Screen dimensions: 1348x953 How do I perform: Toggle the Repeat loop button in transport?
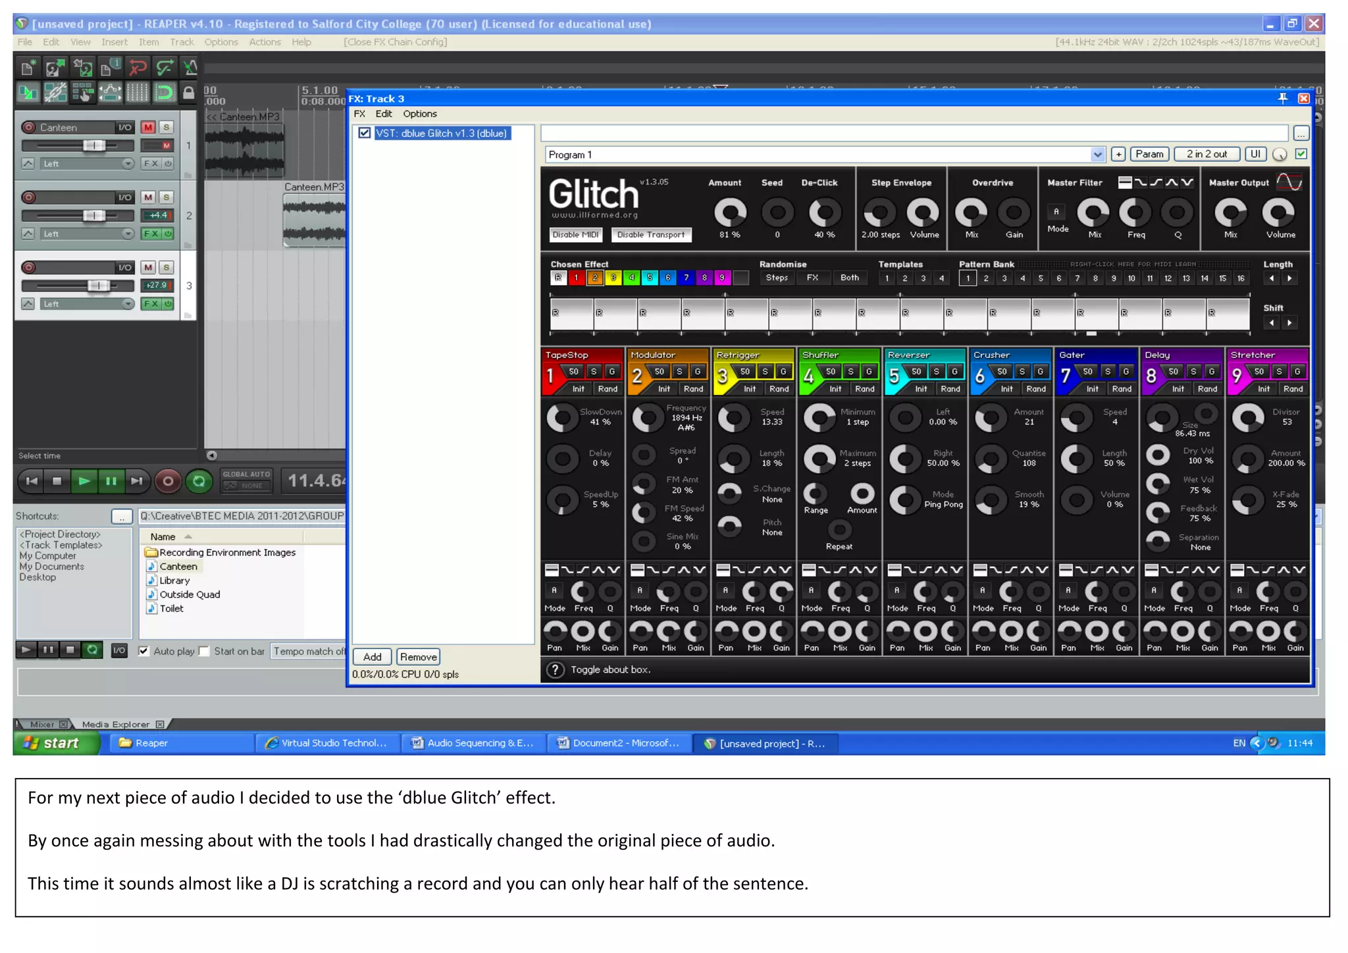click(x=199, y=481)
